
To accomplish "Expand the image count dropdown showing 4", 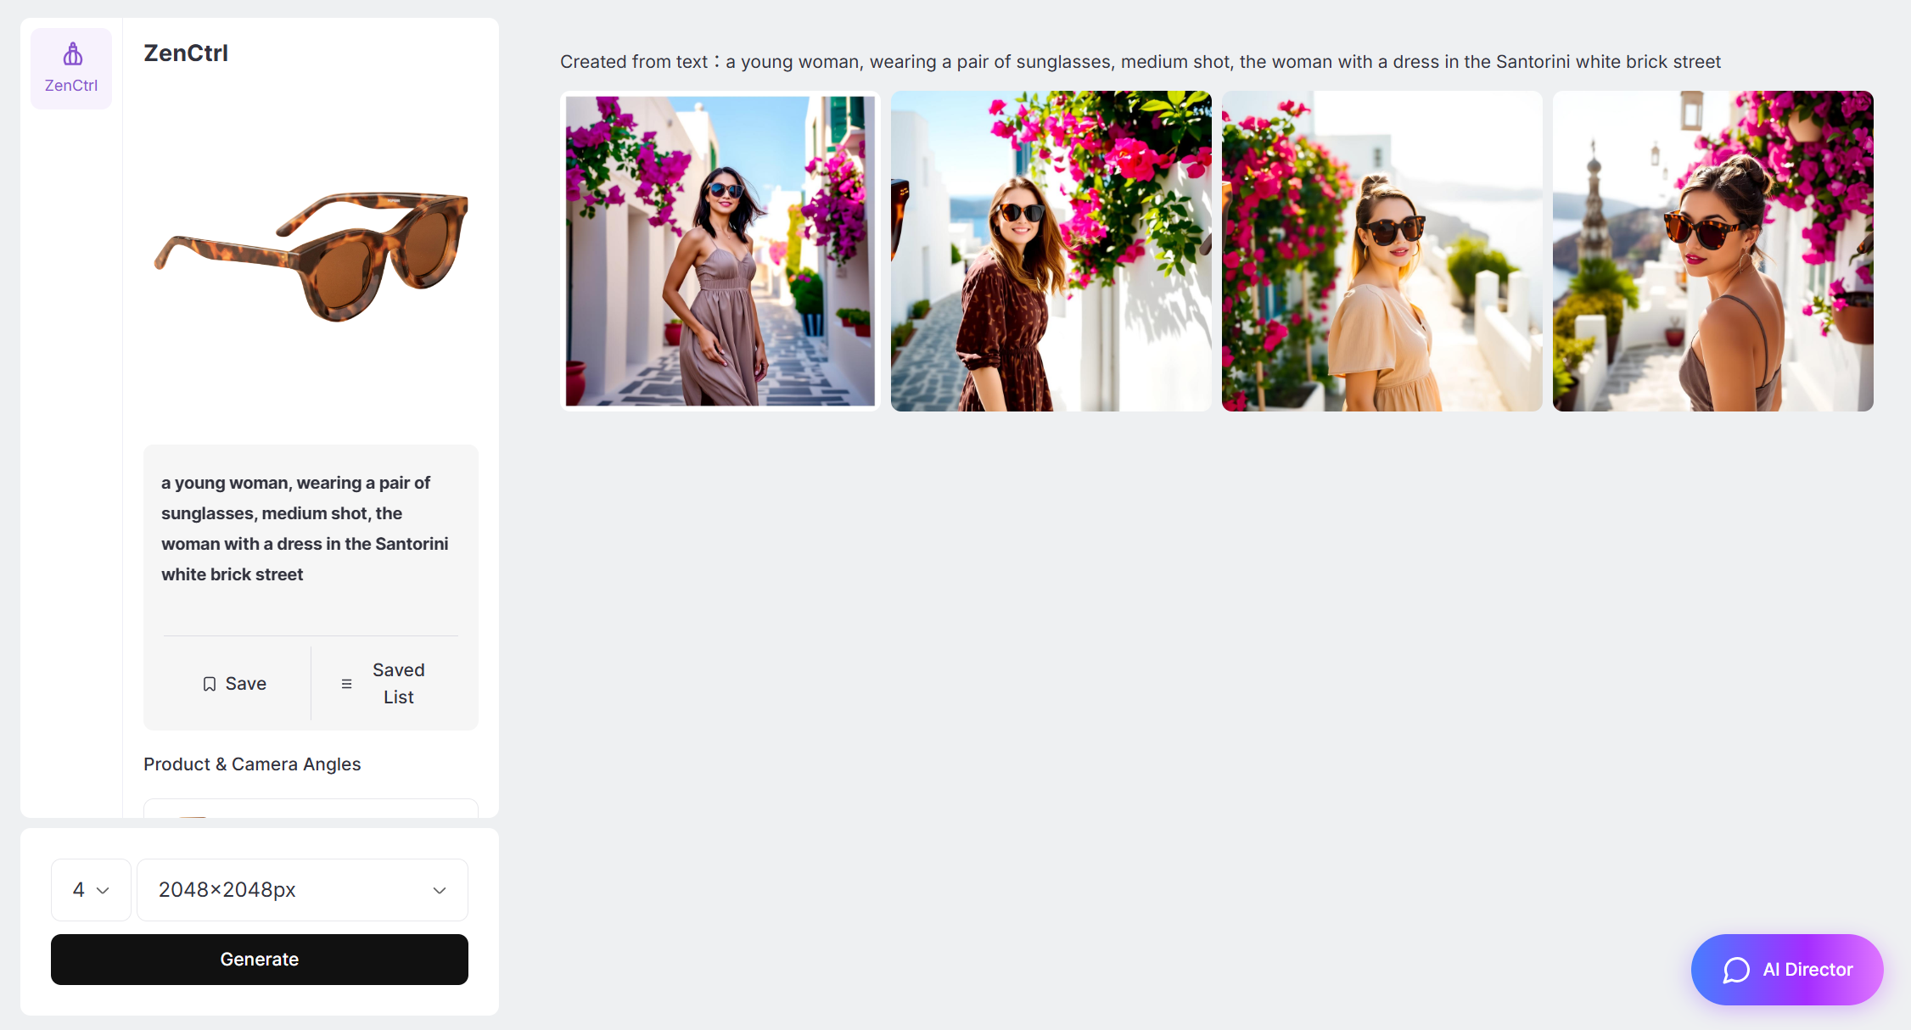I will pos(91,890).
